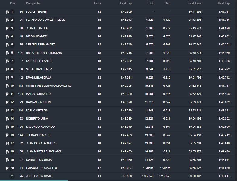Click the Total Time column header
This screenshot has height=181, width=237.
click(194, 3)
